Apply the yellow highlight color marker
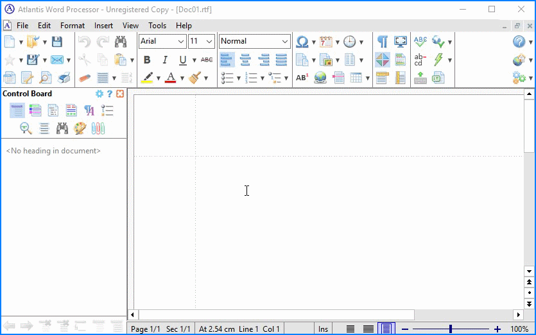536x335 pixels. click(x=147, y=78)
